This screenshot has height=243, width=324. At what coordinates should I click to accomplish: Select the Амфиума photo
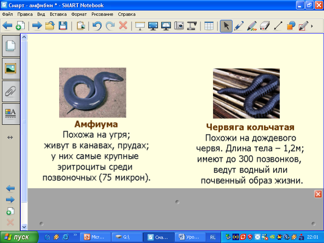pos(93,93)
